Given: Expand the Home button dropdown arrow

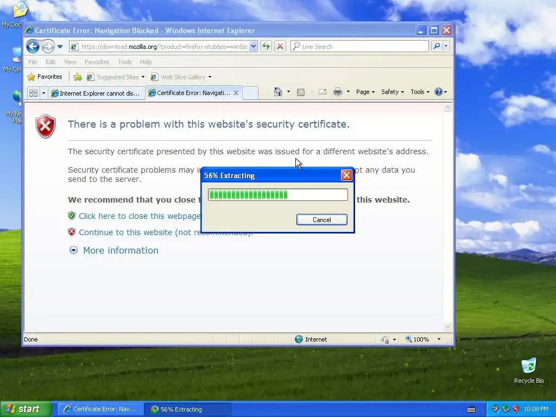Looking at the screenshot, I should pyautogui.click(x=288, y=92).
